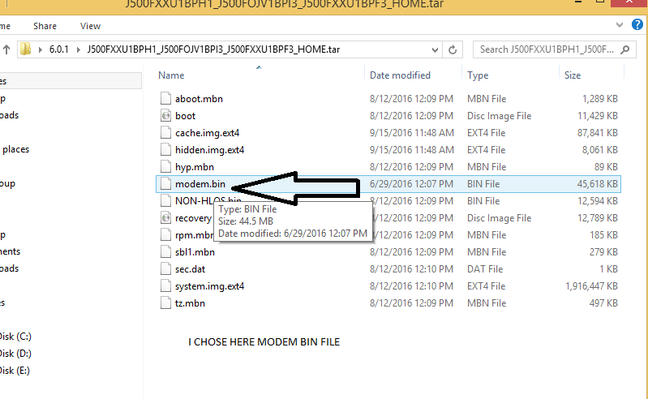
Task: Expand the breadcrumb arrow after 6.0.1
Action: tap(78, 49)
